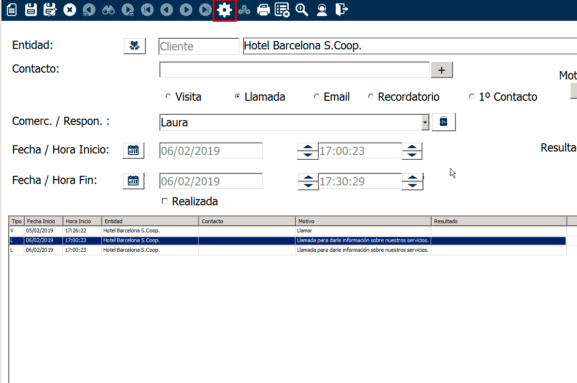The width and height of the screenshot is (577, 383).
Task: Click the save floppy disk icon
Action: click(31, 10)
